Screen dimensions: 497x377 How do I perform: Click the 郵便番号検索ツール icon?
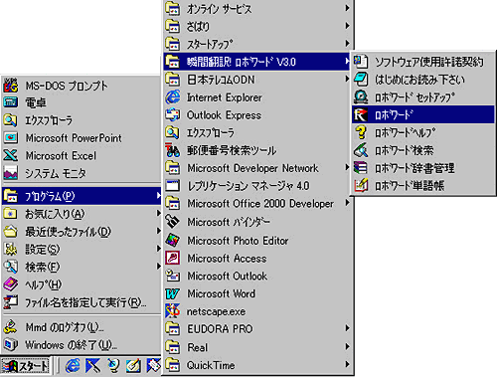[x=173, y=150]
